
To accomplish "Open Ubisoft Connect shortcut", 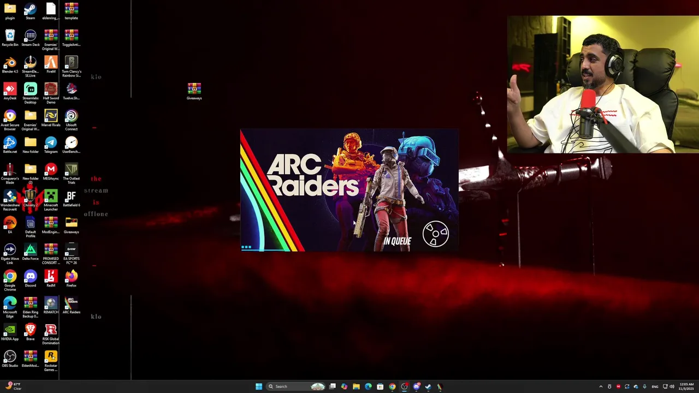I will pos(71,120).
